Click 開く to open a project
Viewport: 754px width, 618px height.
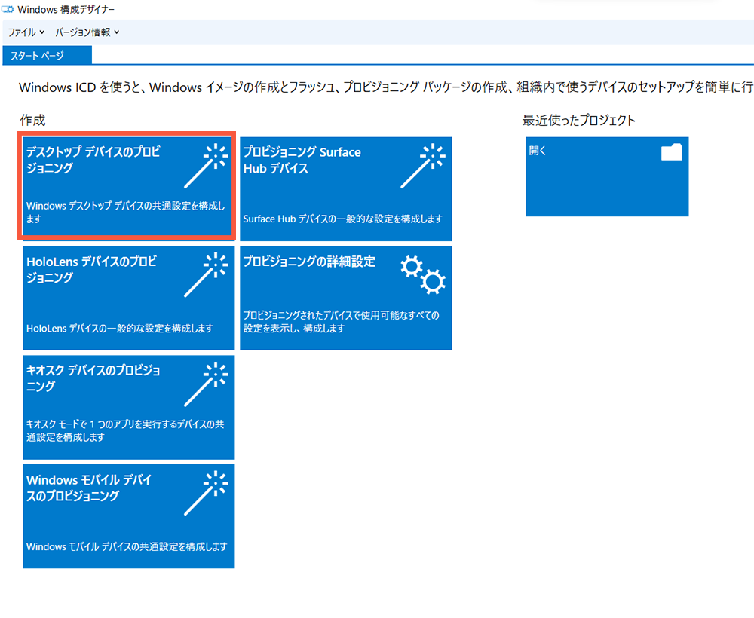607,176
